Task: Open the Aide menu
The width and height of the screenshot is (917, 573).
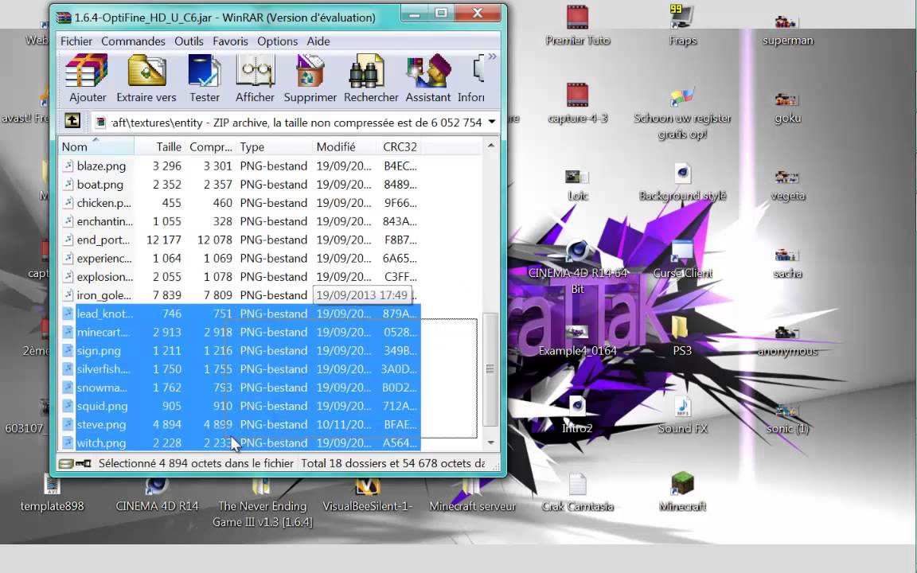Action: pos(318,41)
